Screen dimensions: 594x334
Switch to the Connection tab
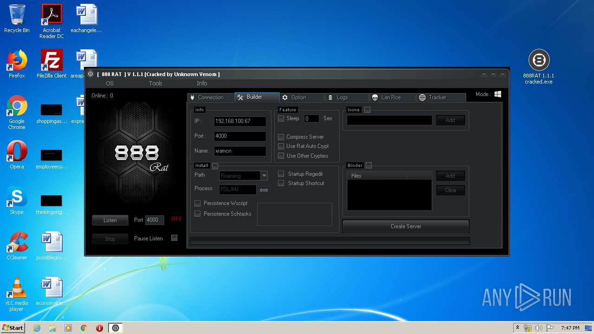211,97
